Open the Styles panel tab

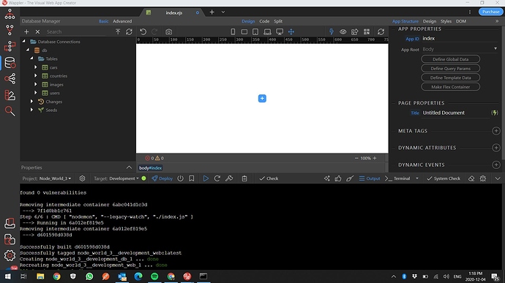coord(446,21)
